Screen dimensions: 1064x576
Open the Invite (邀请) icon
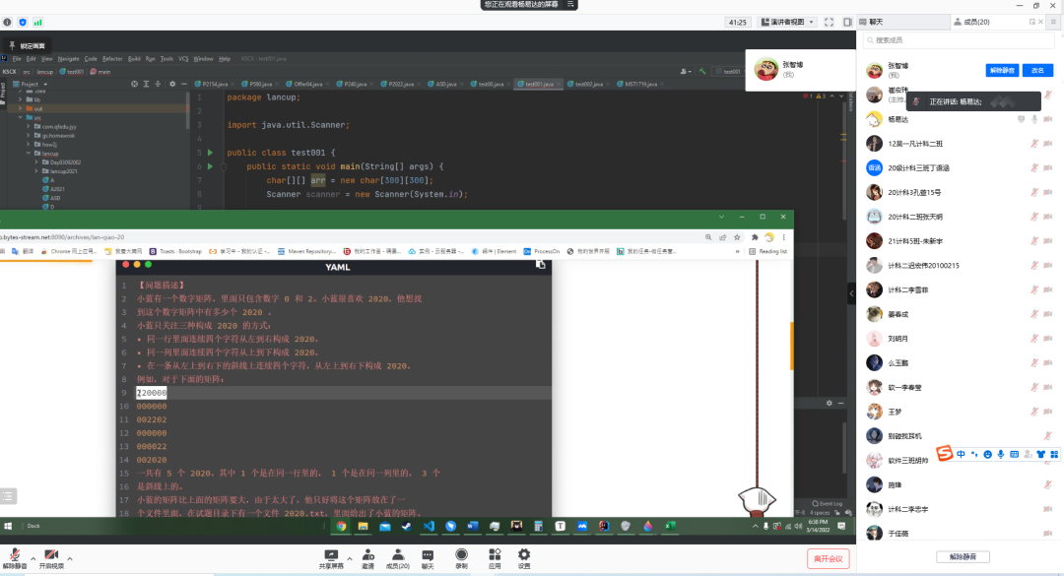367,558
